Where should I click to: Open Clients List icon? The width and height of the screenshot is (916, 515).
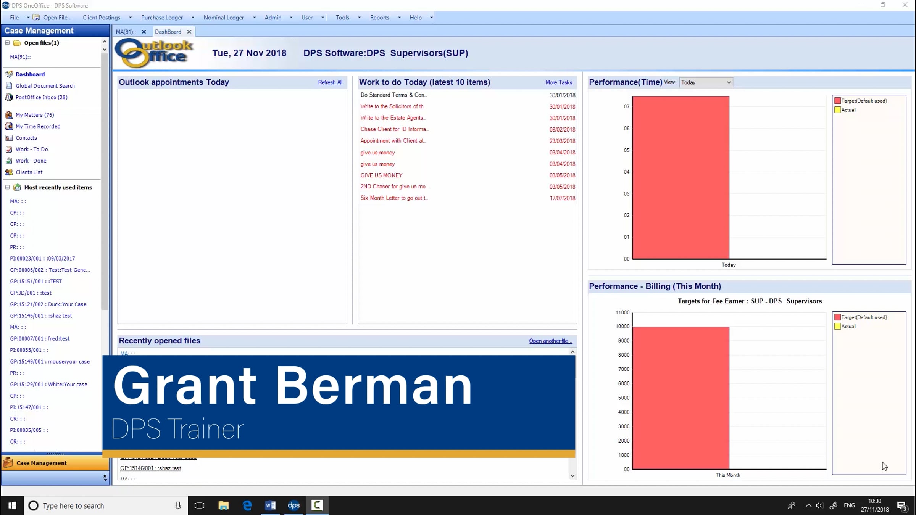tap(9, 172)
